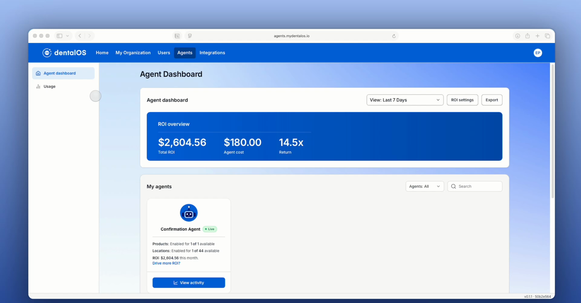The width and height of the screenshot is (581, 303).
Task: Click the Notion extension icon in toolbar
Action: point(177,36)
